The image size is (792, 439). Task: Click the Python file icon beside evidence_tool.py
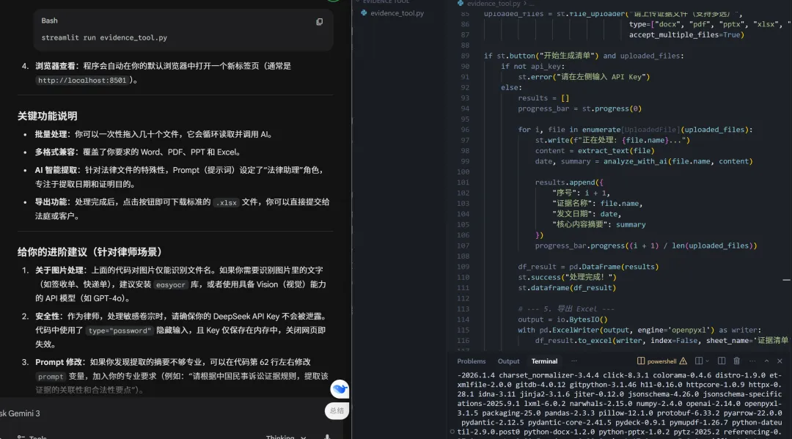point(364,13)
